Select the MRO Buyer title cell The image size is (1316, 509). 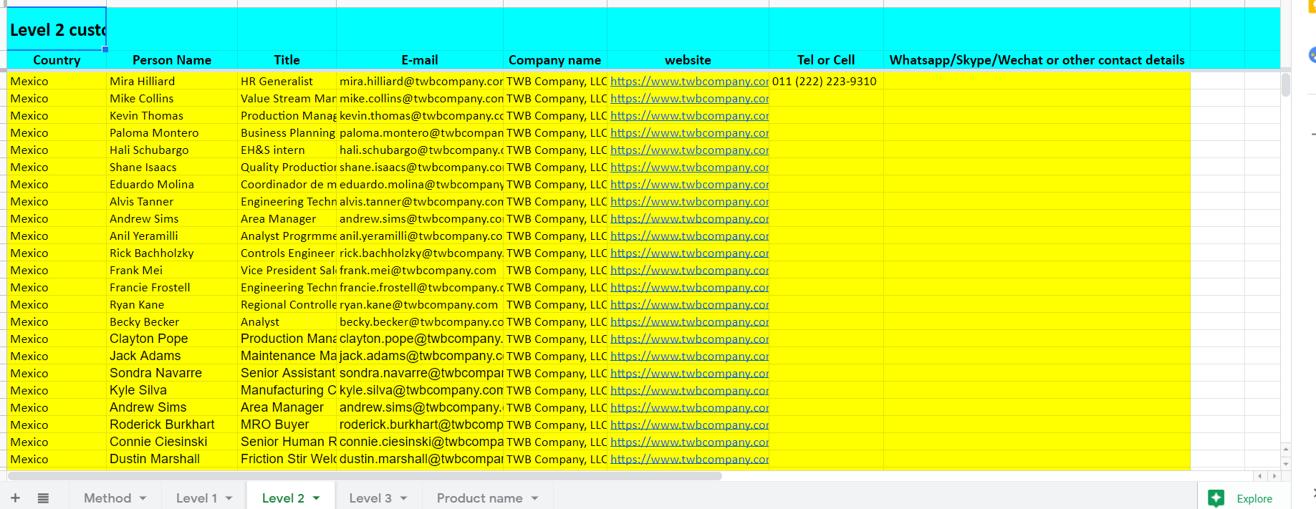pyautogui.click(x=287, y=425)
